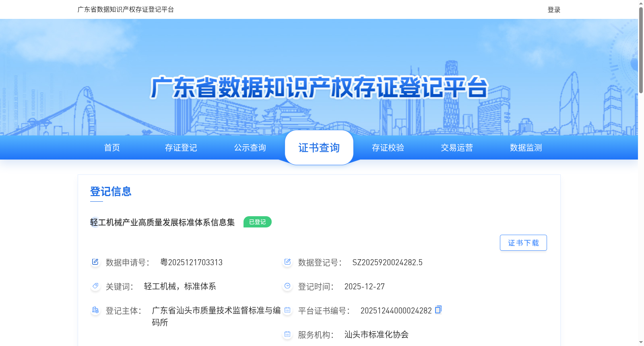Switch to 数据监测 tab
The width and height of the screenshot is (644, 346).
click(x=526, y=147)
